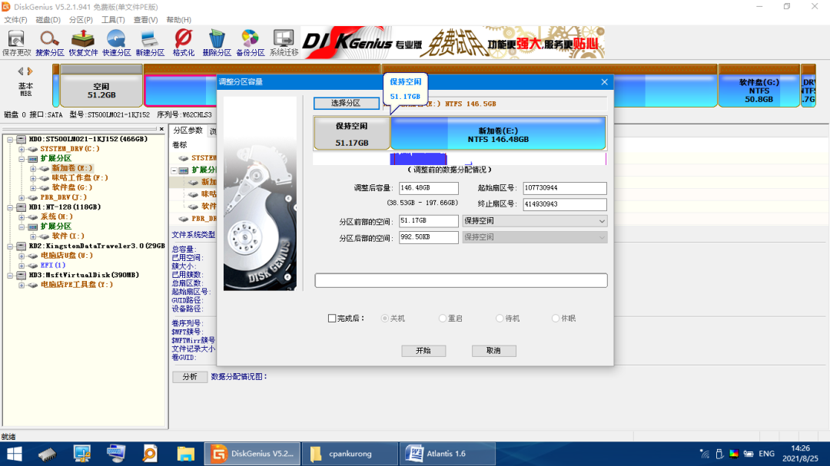The image size is (830, 466).
Task: Click the memory chip taskbar icon
Action: (48, 454)
